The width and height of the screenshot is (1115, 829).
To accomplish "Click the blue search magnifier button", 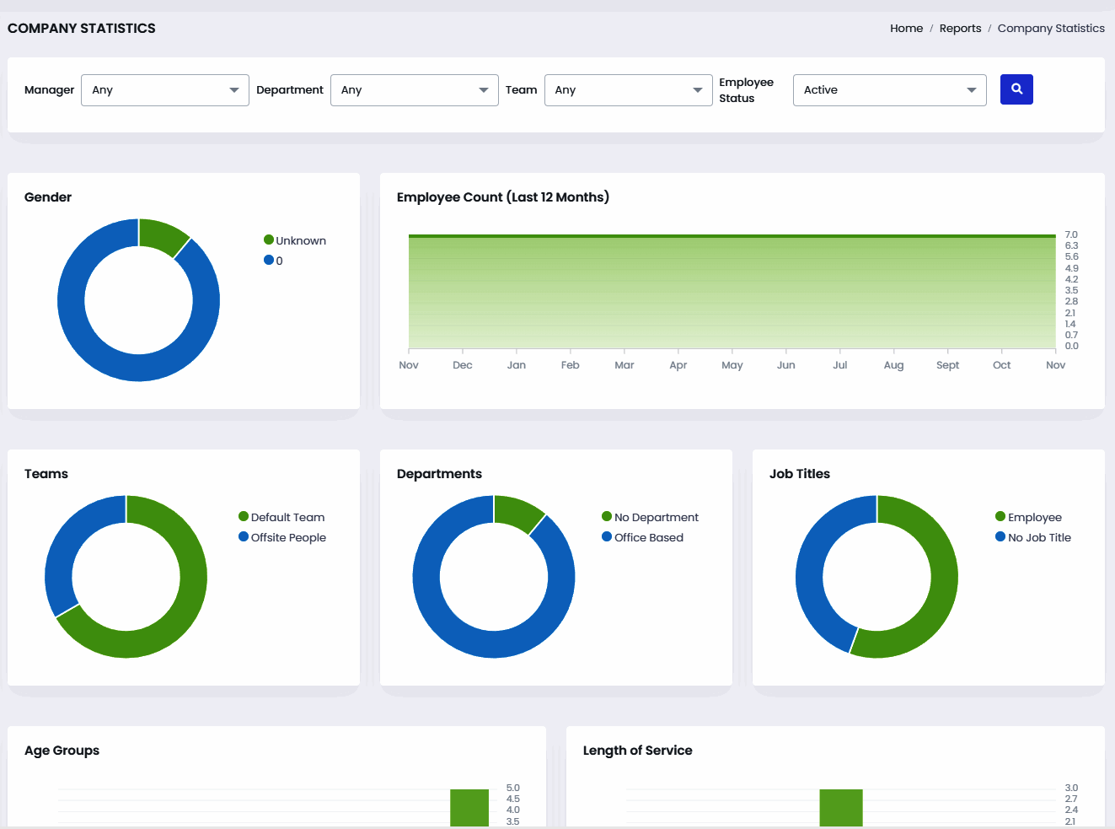I will click(1016, 89).
